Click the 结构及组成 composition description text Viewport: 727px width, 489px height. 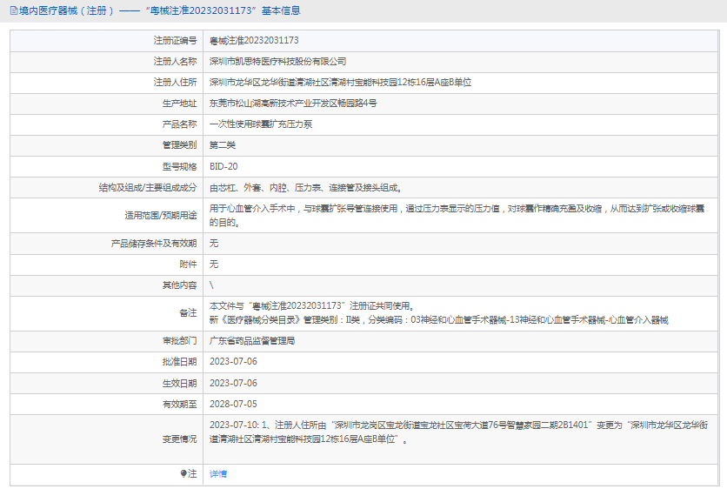coord(305,188)
